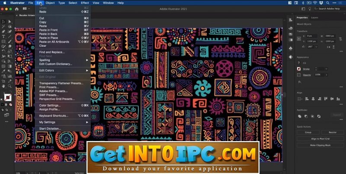Click the Opacity swatch icon in Appearance
This screenshot has height=174, width=346.
point(299,75)
